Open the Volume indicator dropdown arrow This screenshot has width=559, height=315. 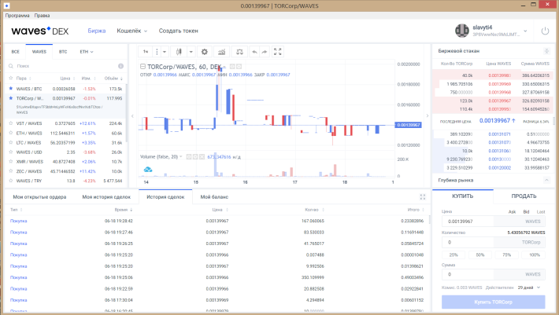181,156
